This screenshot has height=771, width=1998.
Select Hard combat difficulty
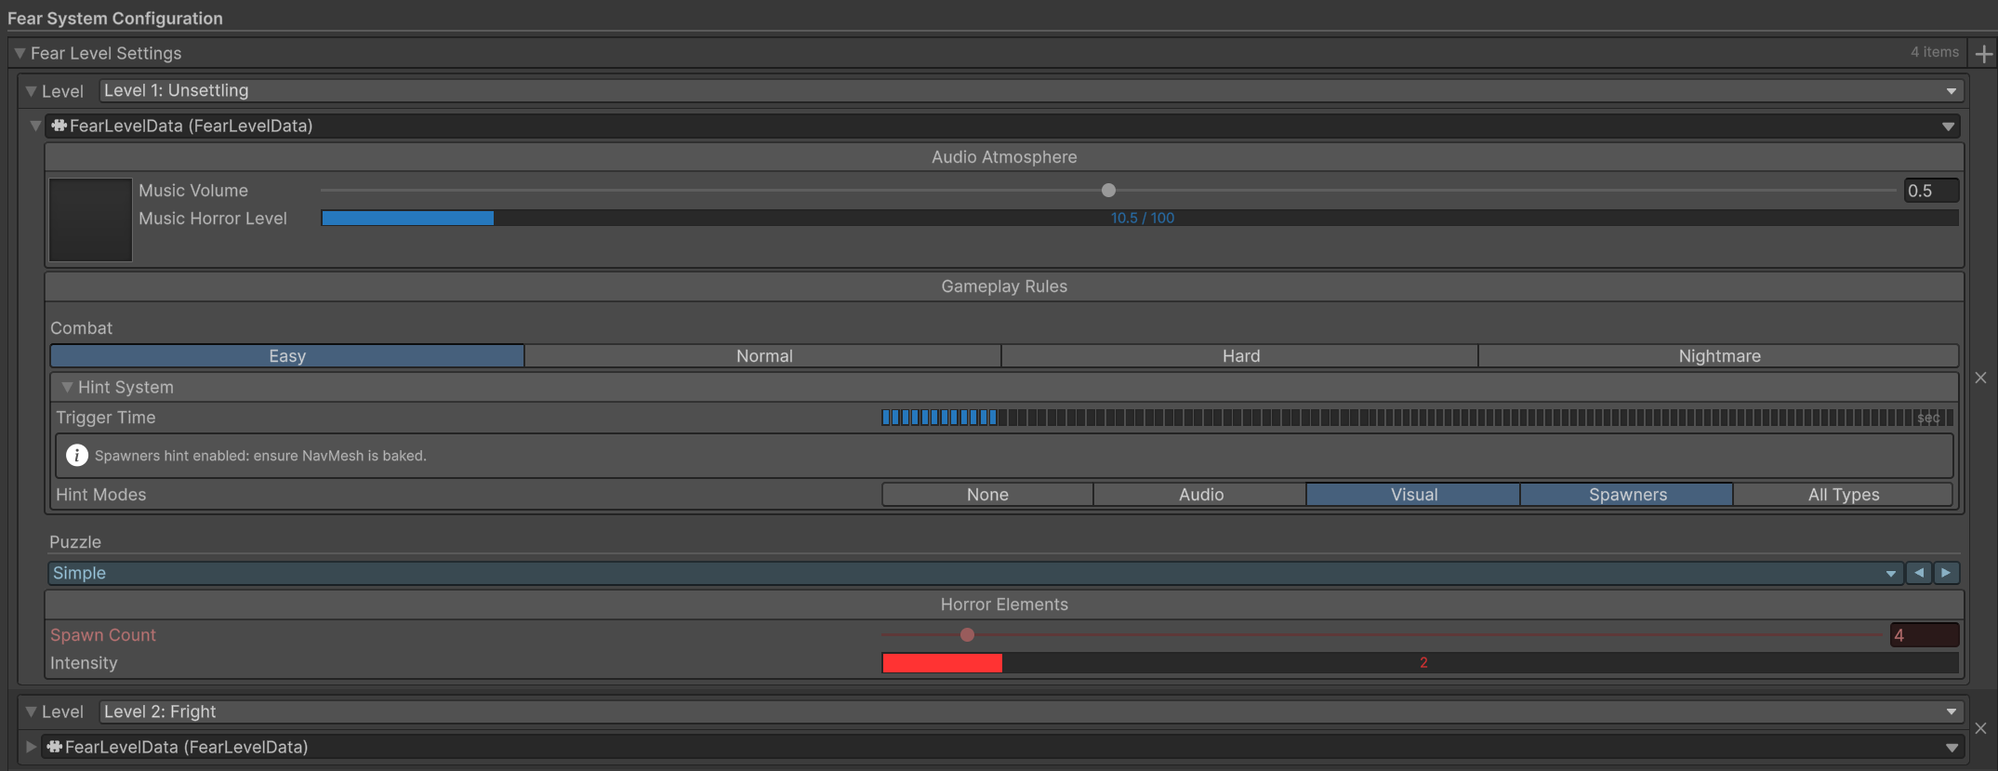point(1240,356)
